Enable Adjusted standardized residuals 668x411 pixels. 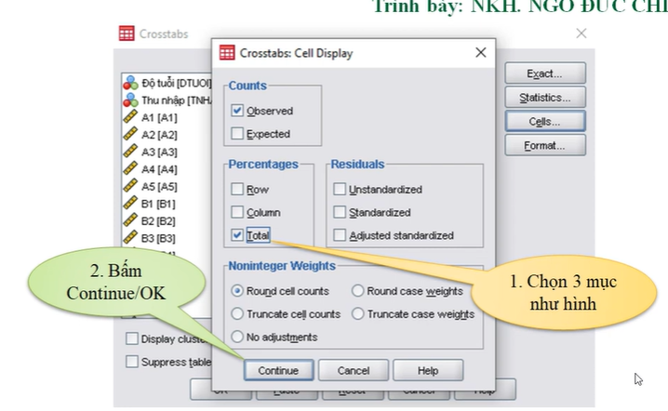(340, 235)
